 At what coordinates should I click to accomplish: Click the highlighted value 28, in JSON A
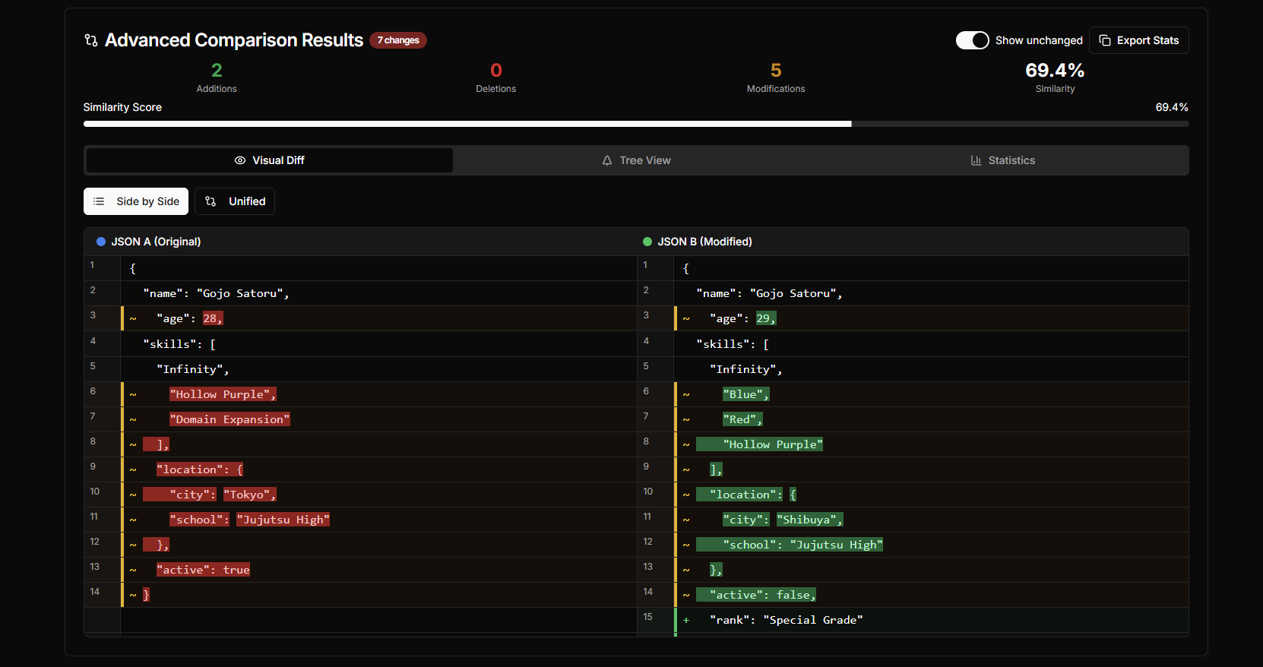213,318
